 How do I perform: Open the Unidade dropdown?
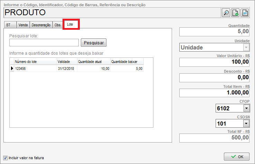tap(246, 47)
